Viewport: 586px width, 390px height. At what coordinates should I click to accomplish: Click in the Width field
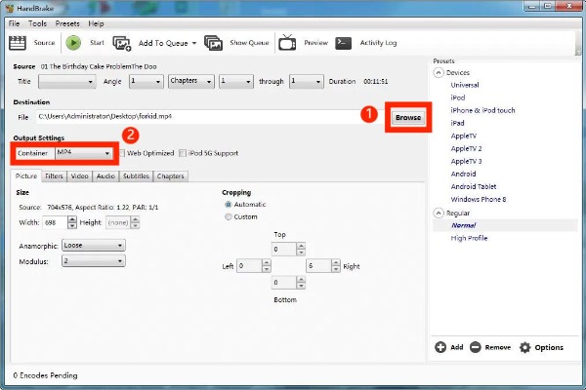pyautogui.click(x=55, y=223)
